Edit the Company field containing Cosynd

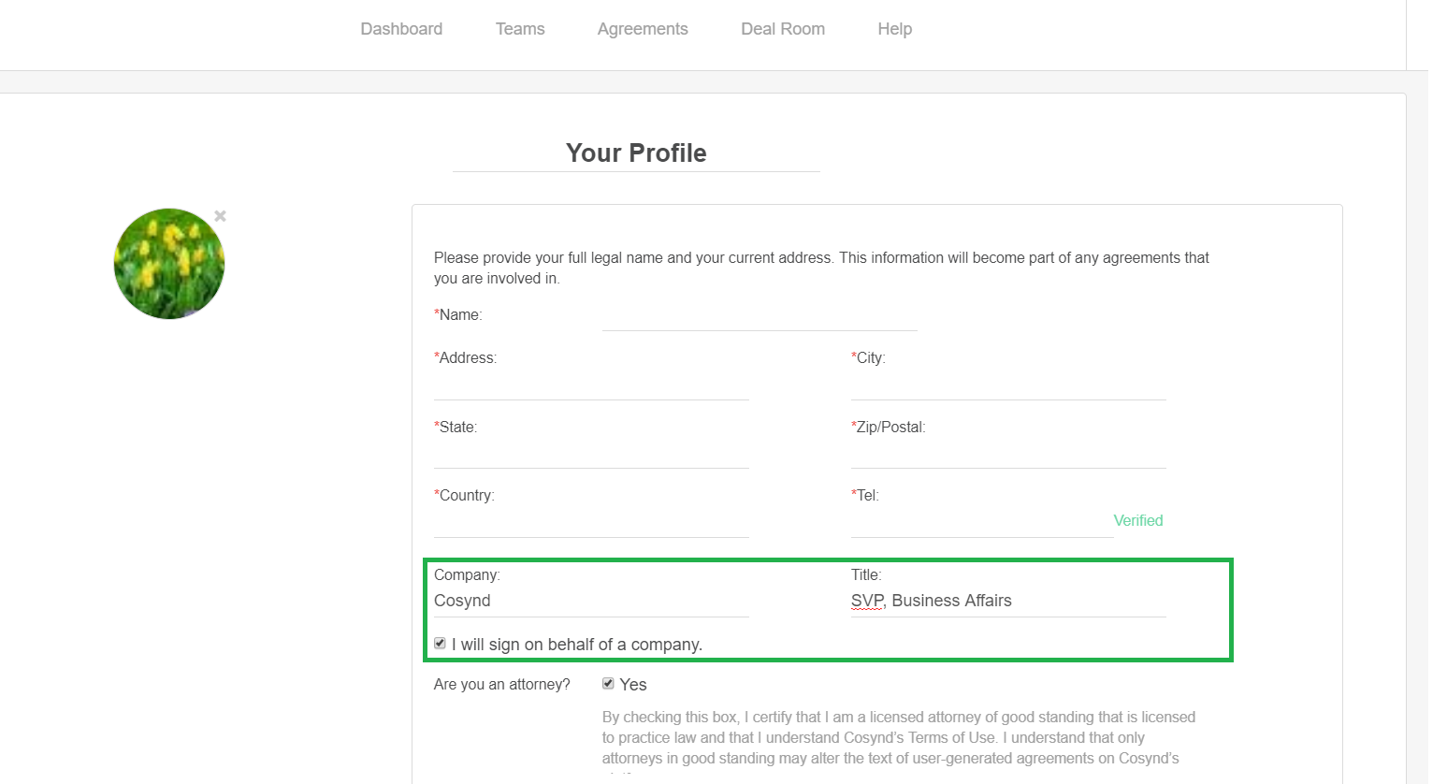click(589, 600)
